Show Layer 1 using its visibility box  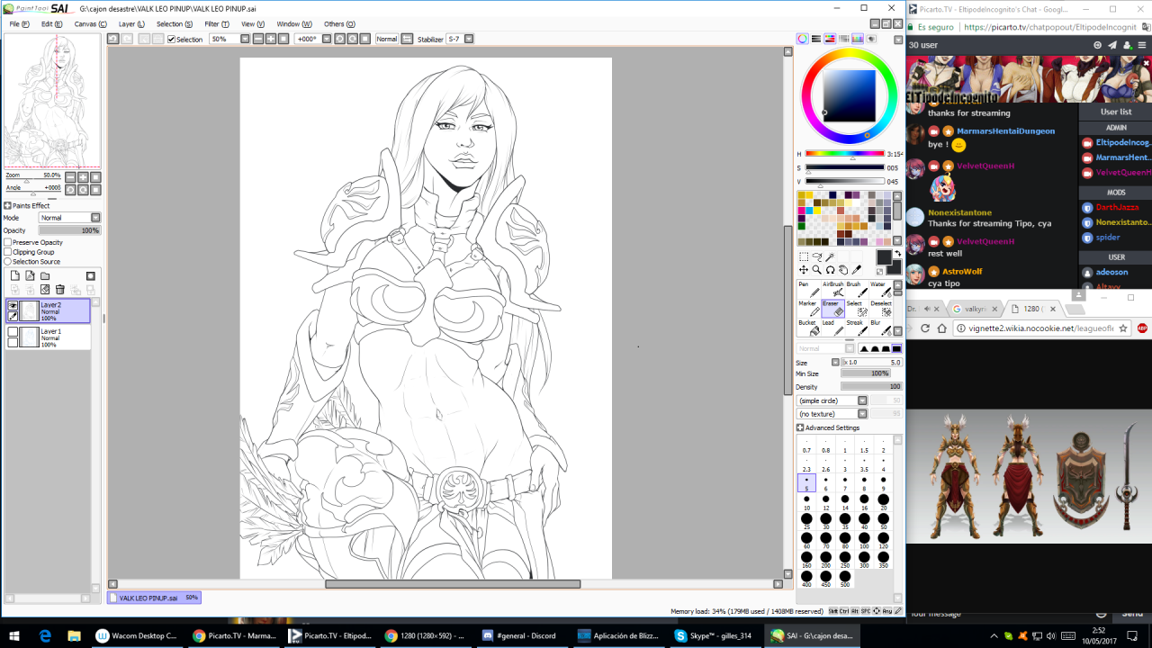13,331
